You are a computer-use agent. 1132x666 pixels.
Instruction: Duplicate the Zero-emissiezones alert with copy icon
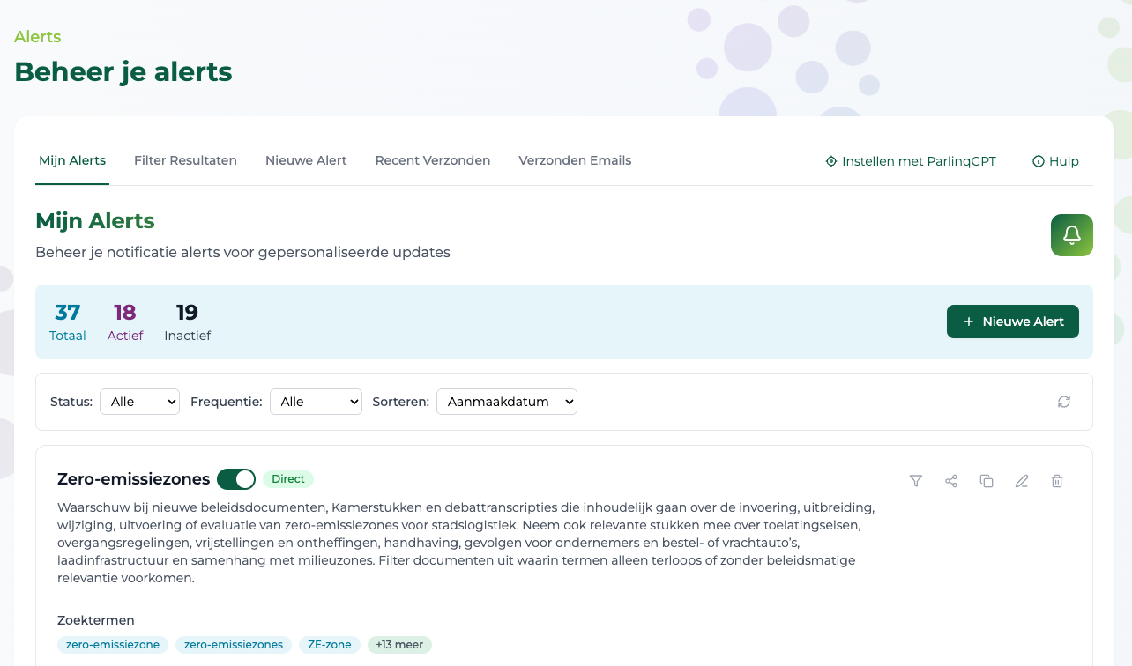pyautogui.click(x=987, y=481)
